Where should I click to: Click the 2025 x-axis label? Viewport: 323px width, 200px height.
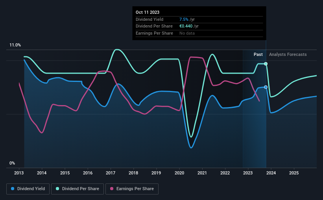pos(294,173)
